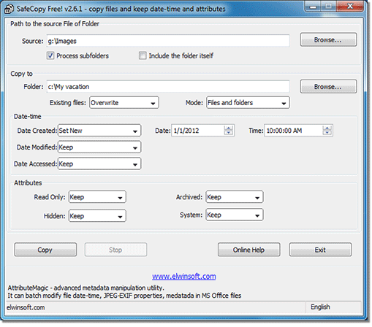Open the Existing files dropdown
Screen dimensions: 372x327
(124, 103)
